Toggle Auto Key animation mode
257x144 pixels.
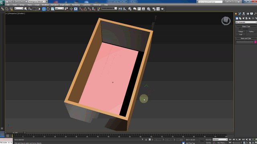(208, 140)
